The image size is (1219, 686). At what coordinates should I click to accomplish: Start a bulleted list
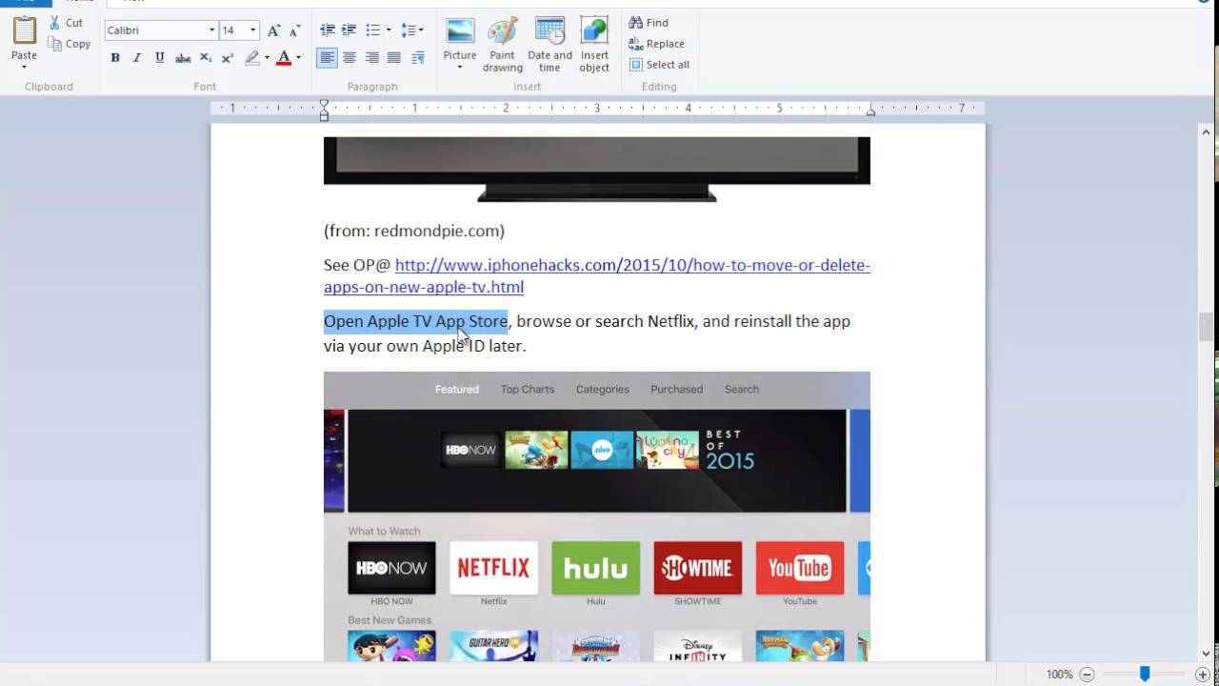(x=373, y=30)
